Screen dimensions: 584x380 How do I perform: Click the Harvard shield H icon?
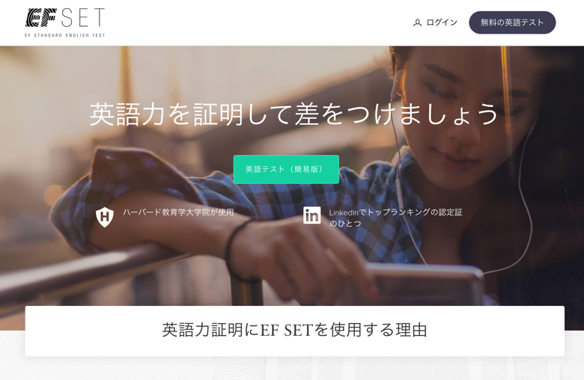pos(105,217)
